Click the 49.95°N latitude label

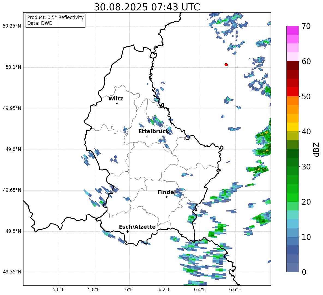coord(12,108)
